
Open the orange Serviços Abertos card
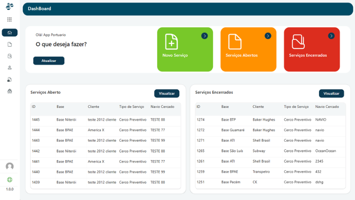click(248, 50)
